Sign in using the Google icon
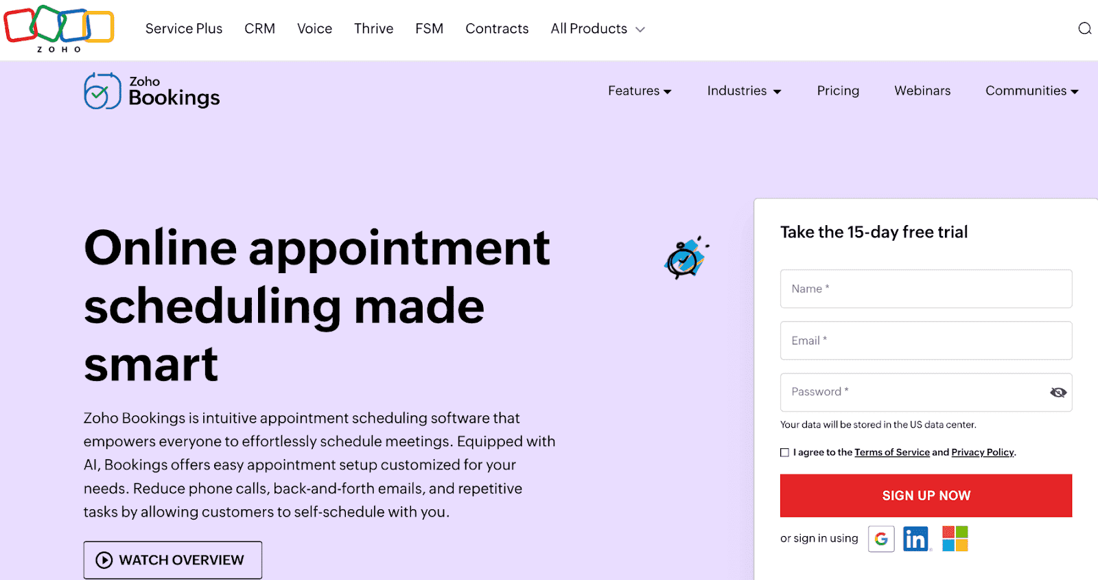1098x580 pixels. pyautogui.click(x=881, y=538)
